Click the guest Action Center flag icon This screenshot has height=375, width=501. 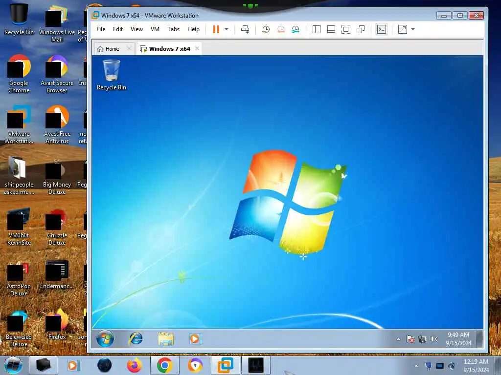pyautogui.click(x=410, y=339)
